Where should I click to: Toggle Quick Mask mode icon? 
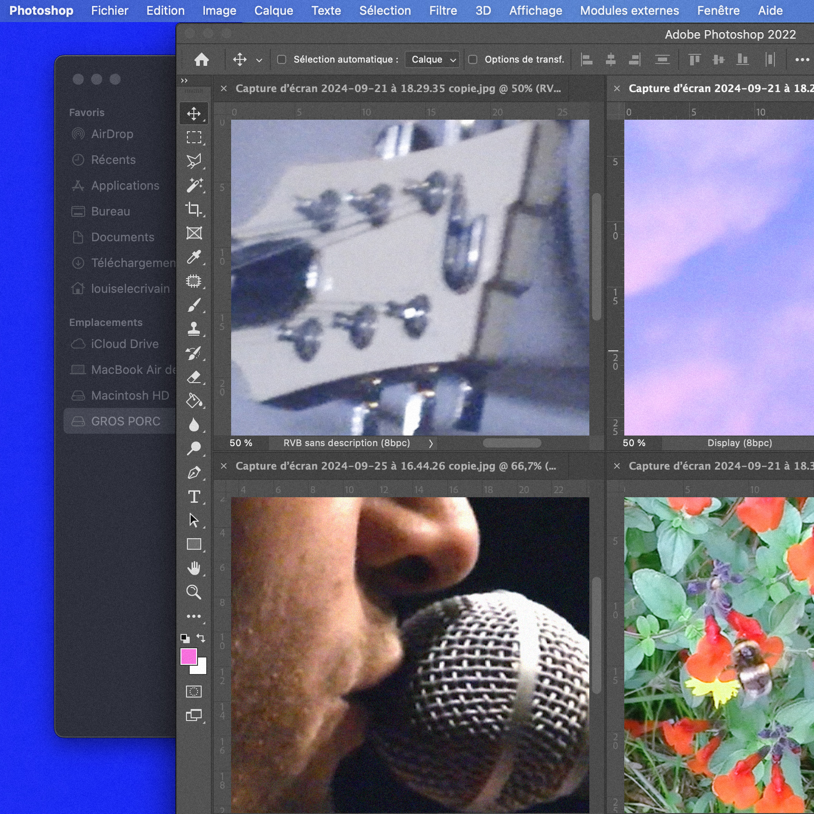point(194,692)
